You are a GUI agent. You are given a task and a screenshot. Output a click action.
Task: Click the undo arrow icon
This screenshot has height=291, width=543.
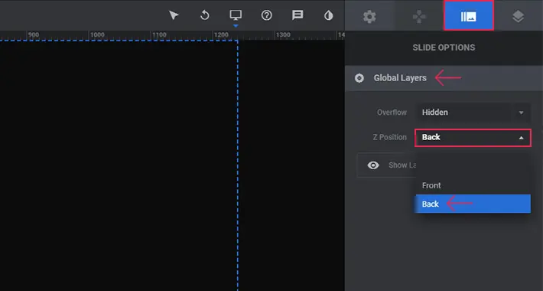(x=205, y=15)
